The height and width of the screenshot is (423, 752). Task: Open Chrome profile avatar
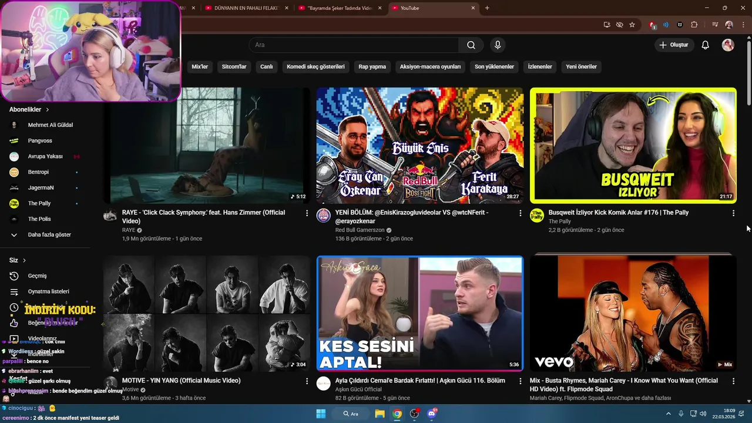click(729, 25)
